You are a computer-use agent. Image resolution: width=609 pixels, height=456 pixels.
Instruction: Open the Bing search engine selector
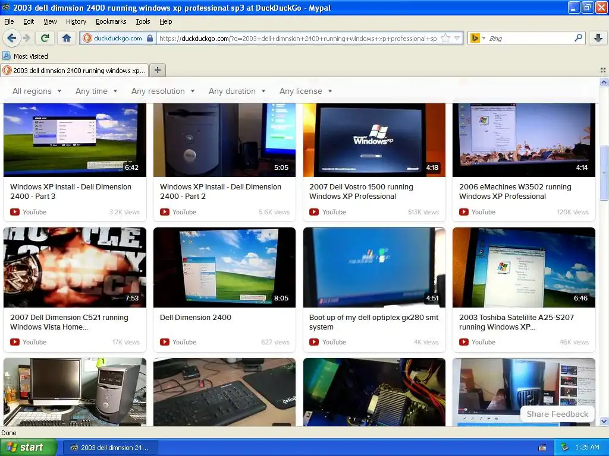point(478,38)
